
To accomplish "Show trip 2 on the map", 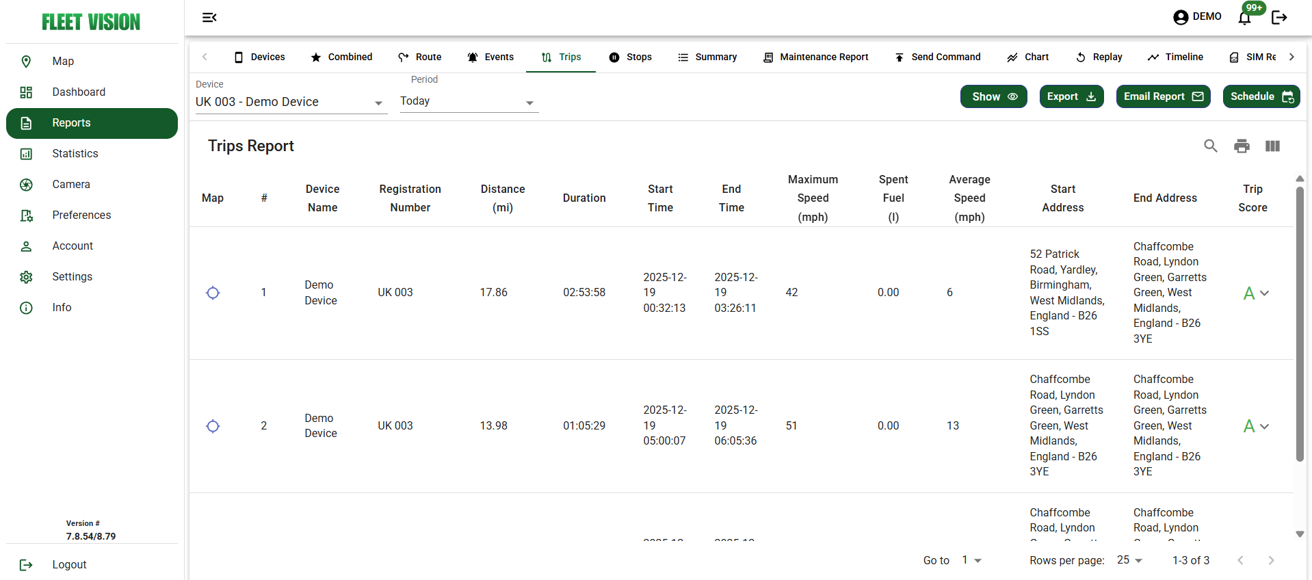I will pos(213,426).
